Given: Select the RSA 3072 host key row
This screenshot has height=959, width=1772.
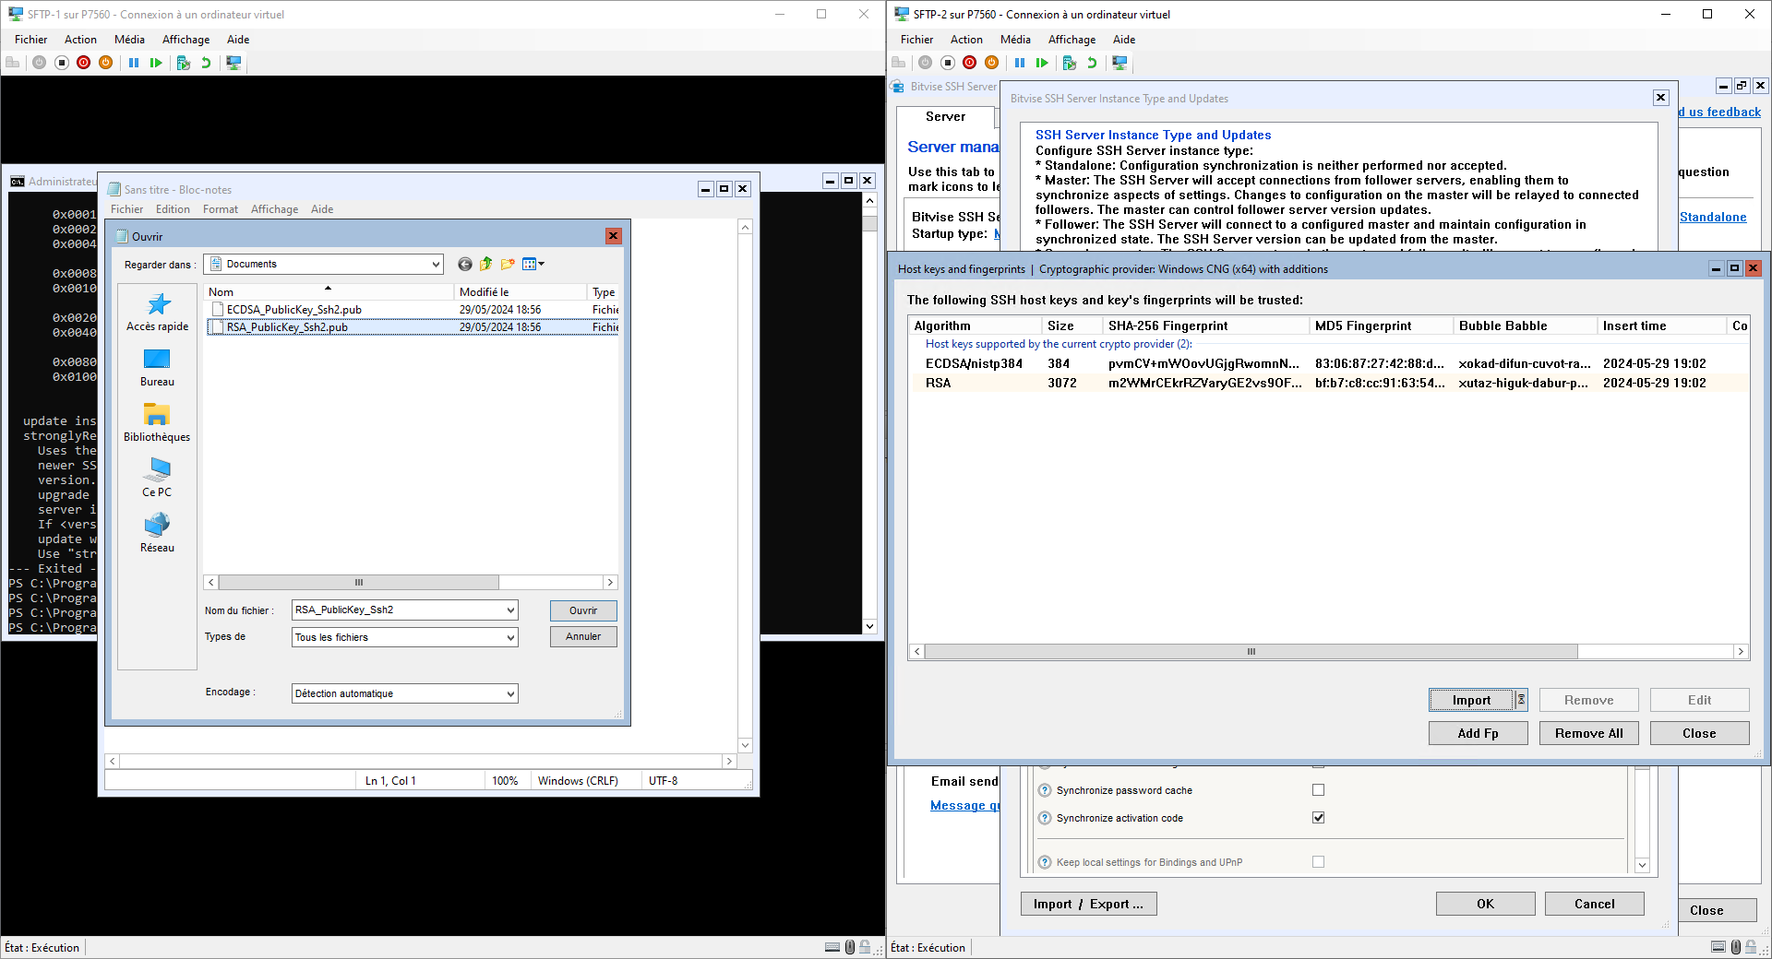Looking at the screenshot, I should [x=1329, y=383].
